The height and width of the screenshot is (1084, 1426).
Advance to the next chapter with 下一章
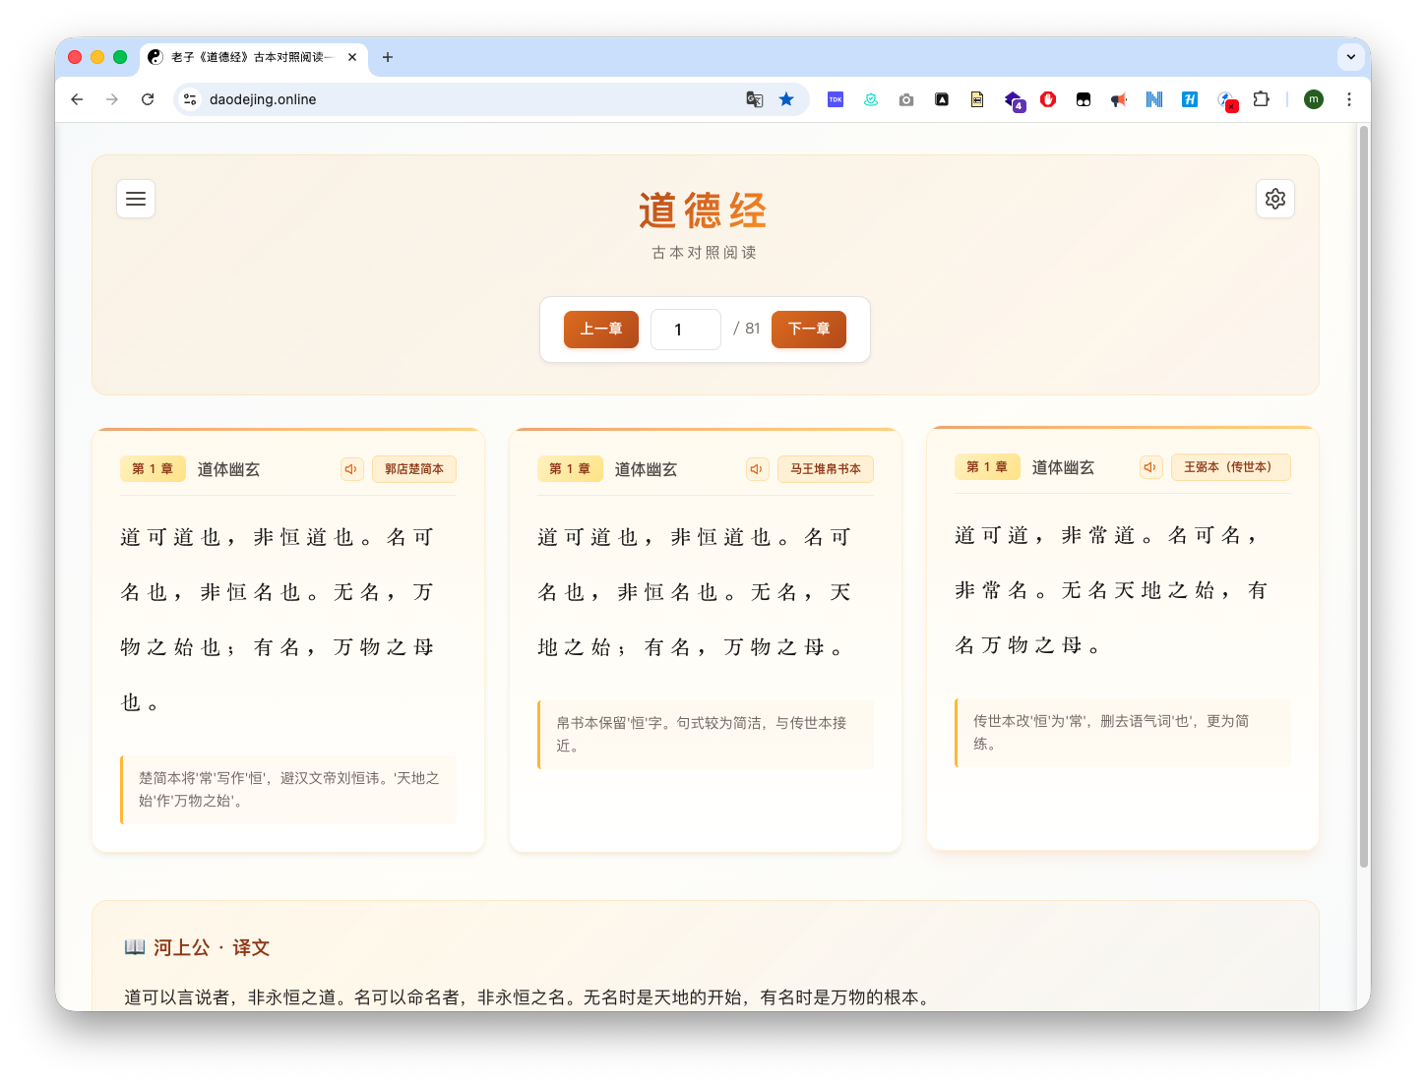click(x=808, y=330)
